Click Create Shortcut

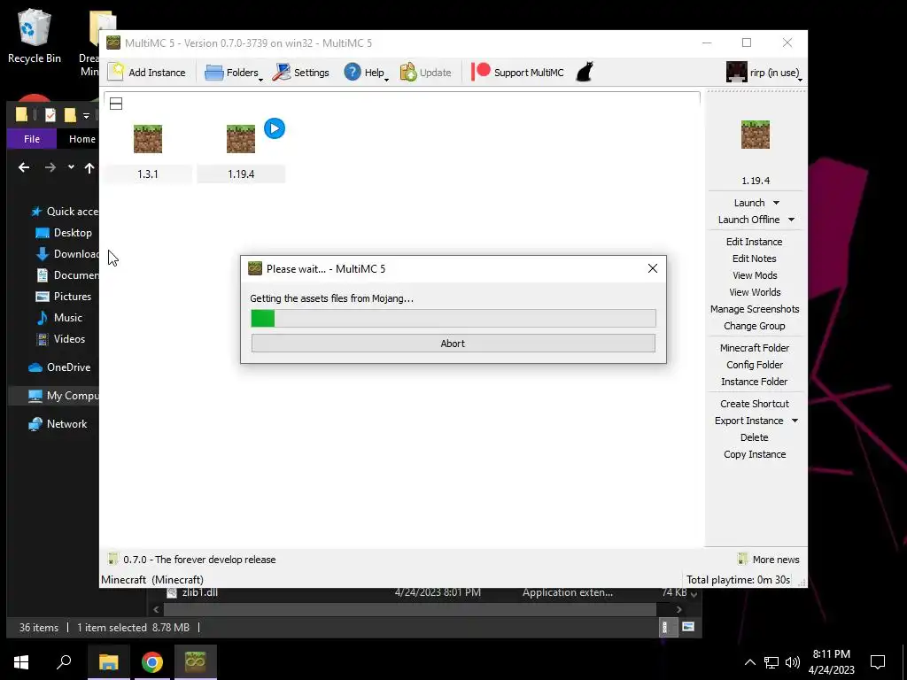[x=755, y=404]
